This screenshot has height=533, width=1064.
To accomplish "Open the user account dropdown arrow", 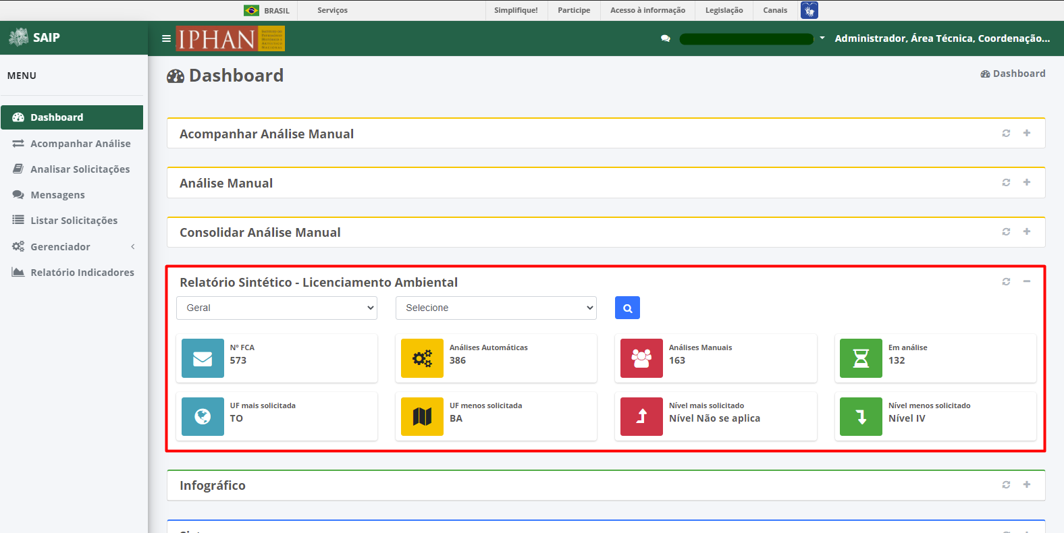I will click(822, 38).
